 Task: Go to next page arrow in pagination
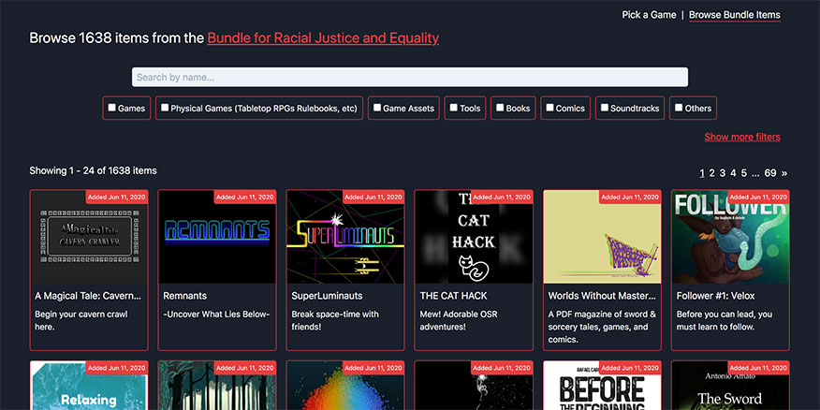pyautogui.click(x=784, y=173)
